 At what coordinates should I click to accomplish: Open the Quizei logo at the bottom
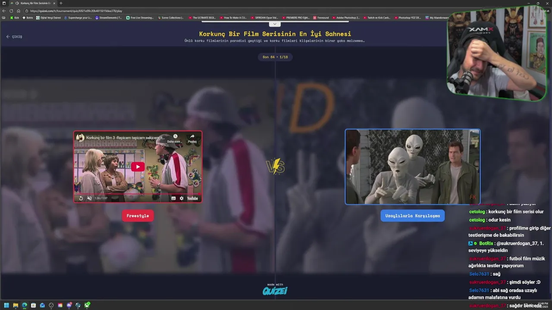(x=275, y=291)
